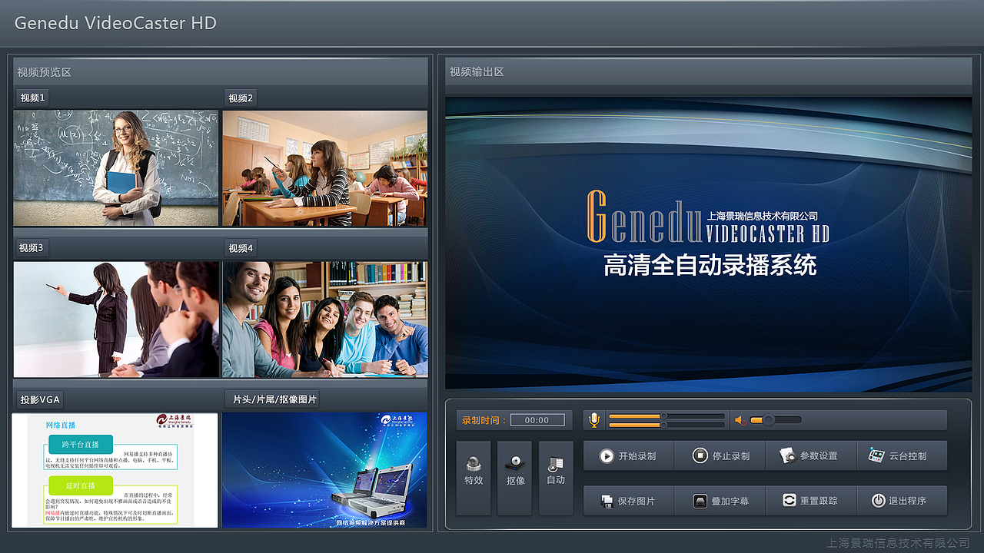Set the speaker volume slider

click(x=775, y=420)
